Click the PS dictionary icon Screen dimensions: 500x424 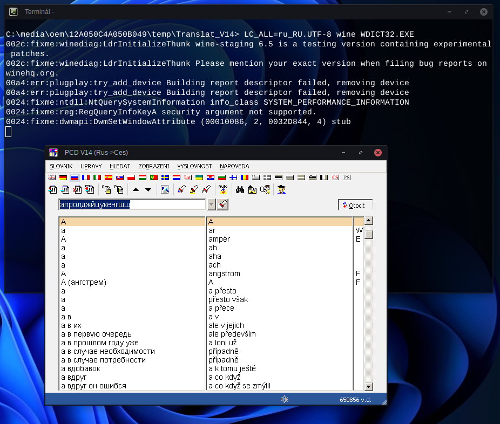(x=347, y=177)
